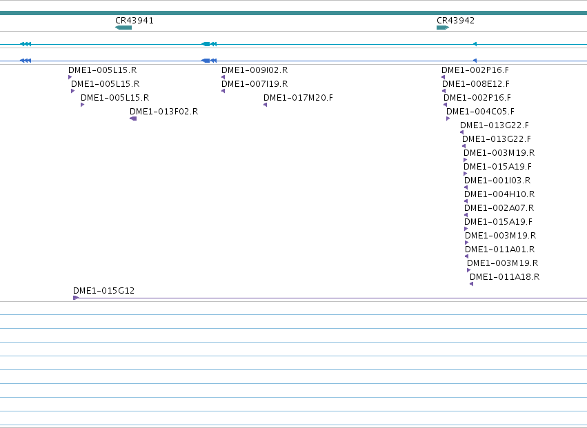Click the small arrow marker under DME1-017M20.F
Screen dimensions: 587x428
[x=266, y=105]
